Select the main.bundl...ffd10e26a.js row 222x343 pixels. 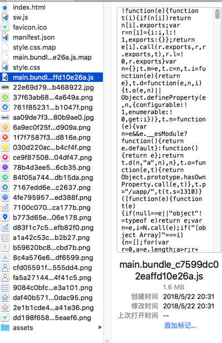(x=52, y=77)
